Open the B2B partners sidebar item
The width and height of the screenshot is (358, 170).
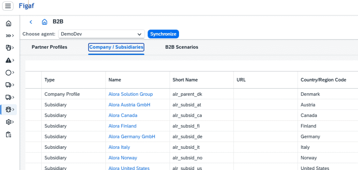9,110
